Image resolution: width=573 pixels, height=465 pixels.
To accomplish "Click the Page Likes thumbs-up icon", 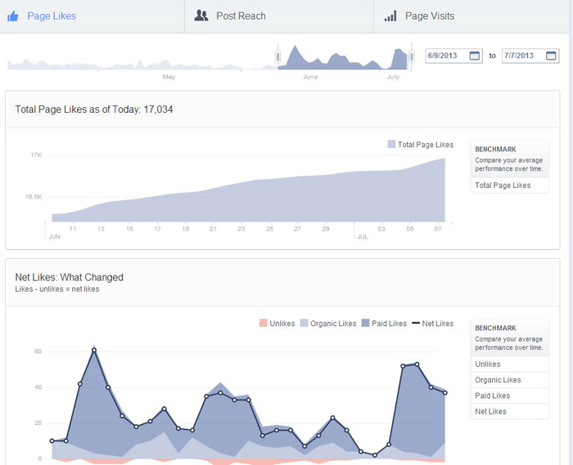I will tap(13, 16).
